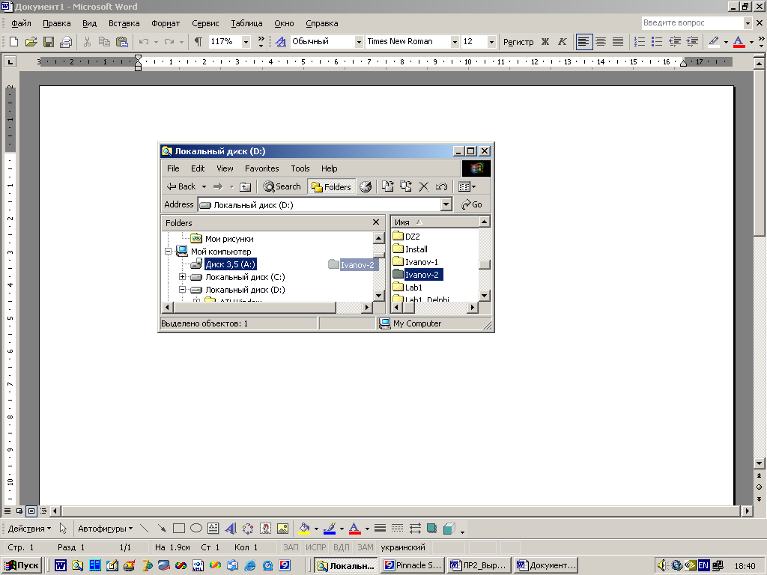
Task: Click Back button in Explorer window
Action: coord(181,186)
